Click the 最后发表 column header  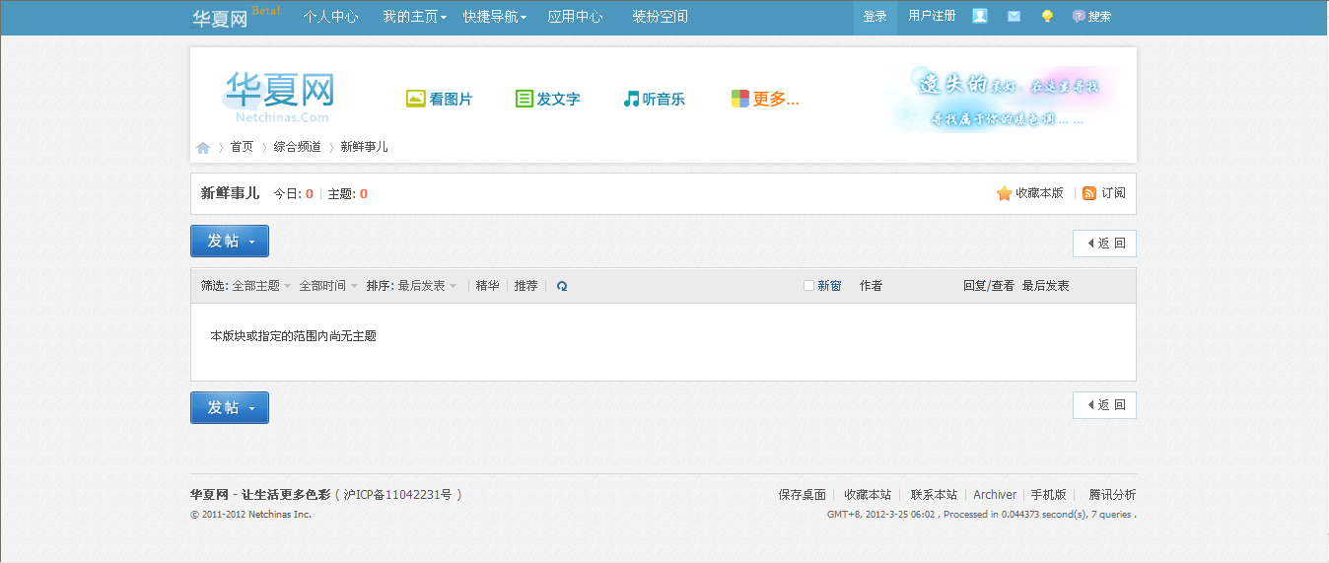click(1045, 286)
